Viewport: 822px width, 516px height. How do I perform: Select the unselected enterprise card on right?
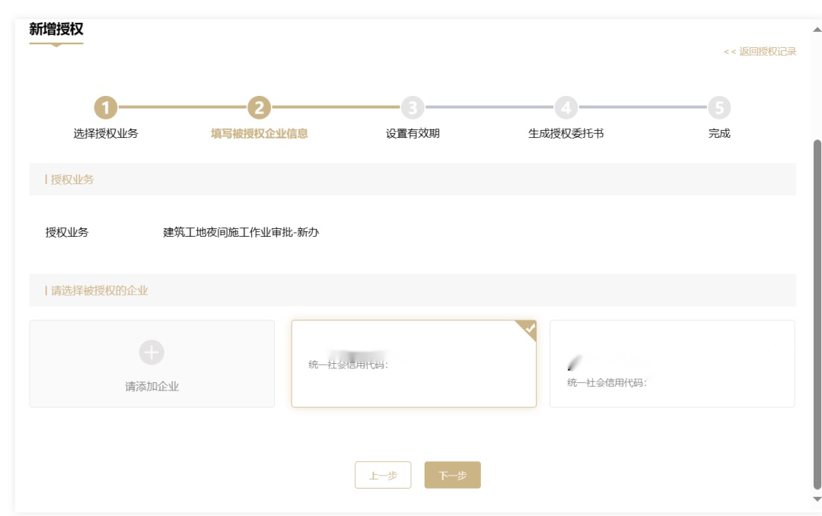click(672, 364)
